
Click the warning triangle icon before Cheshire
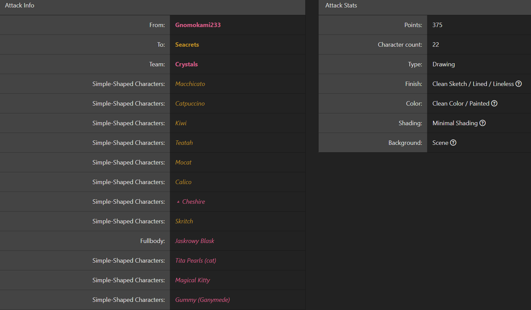coord(178,202)
